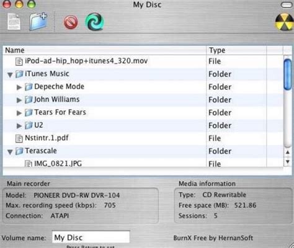Click the Tears For Fears folder icon
This screenshot has height=248, width=294.
click(29, 113)
